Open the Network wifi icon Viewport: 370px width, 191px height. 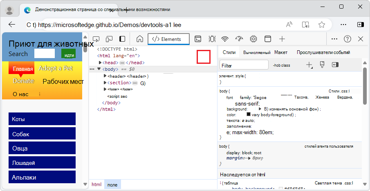tap(225, 39)
